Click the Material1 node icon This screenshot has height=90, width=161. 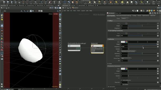[x=92, y=46]
